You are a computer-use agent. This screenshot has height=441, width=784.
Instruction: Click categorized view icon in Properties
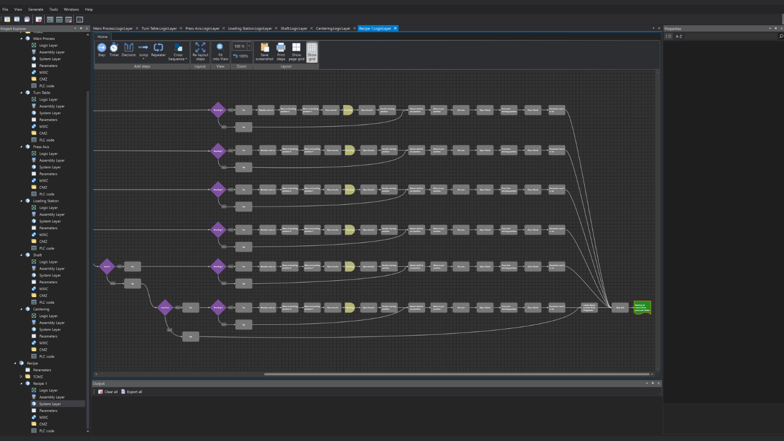click(x=669, y=36)
